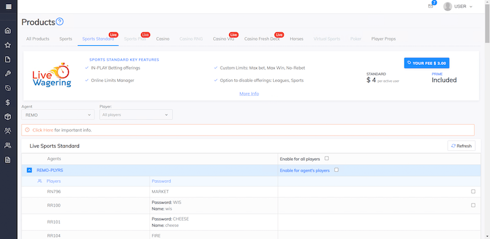The height and width of the screenshot is (239, 490).
Task: Open the REMO-PLYRS agent link
Action: point(50,171)
